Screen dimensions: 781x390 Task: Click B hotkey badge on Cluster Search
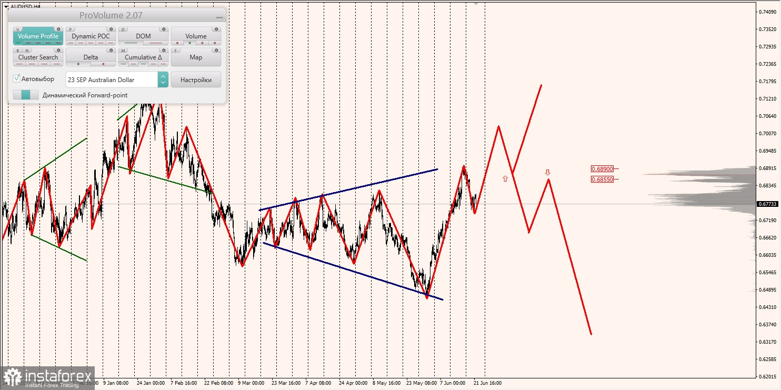pos(18,51)
